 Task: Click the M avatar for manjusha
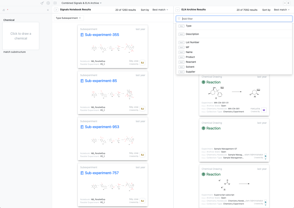pyautogui.click(x=264, y=110)
